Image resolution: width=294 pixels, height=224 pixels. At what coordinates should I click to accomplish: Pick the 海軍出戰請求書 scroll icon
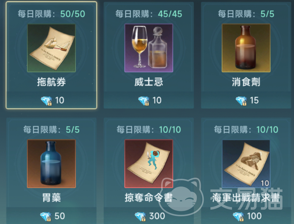click(246, 164)
